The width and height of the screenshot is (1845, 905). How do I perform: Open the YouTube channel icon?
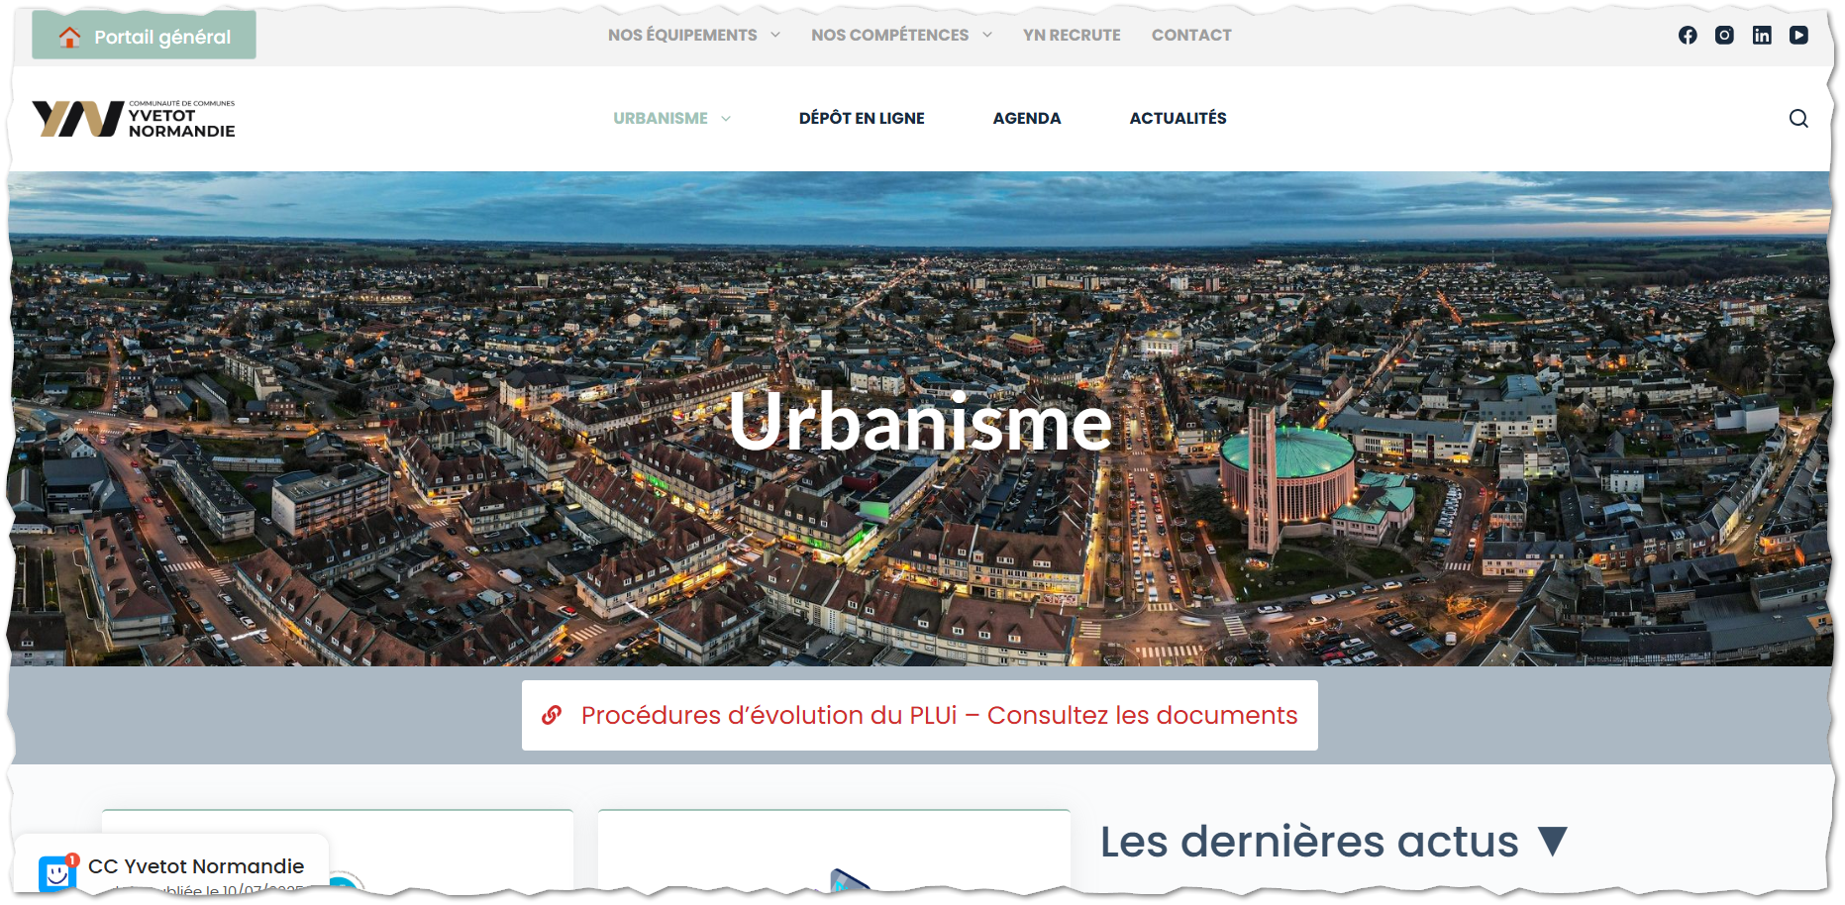(x=1798, y=36)
